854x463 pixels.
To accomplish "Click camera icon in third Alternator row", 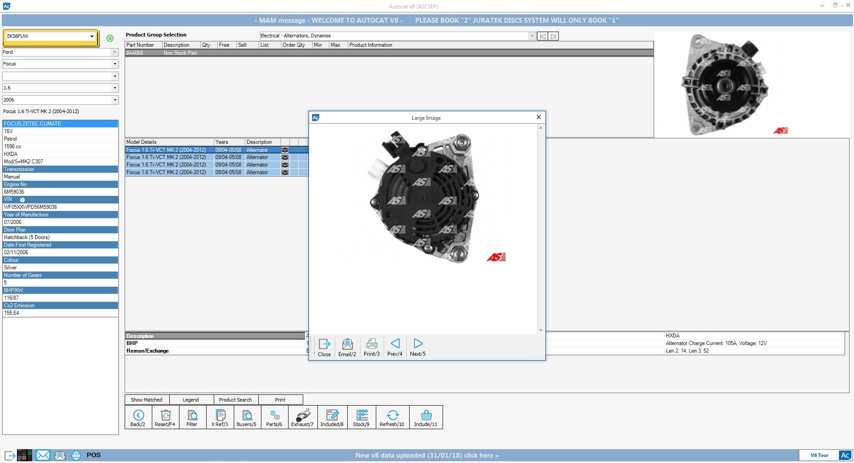I will tap(285, 165).
